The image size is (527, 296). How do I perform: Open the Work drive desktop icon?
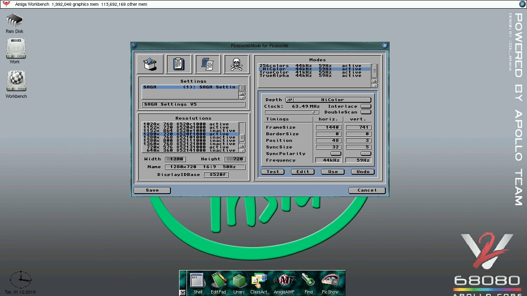click(16, 51)
